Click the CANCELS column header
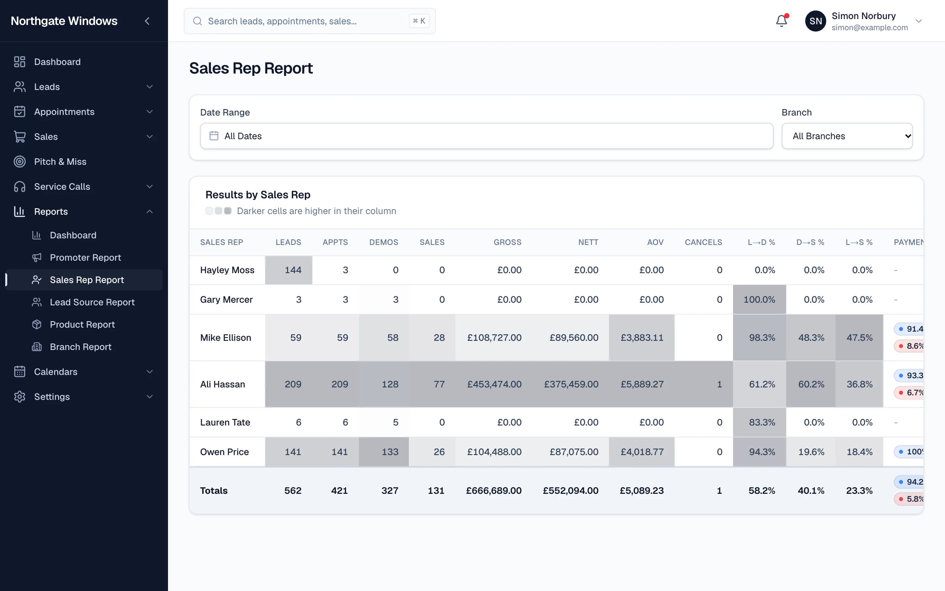The width and height of the screenshot is (945, 591). click(703, 242)
